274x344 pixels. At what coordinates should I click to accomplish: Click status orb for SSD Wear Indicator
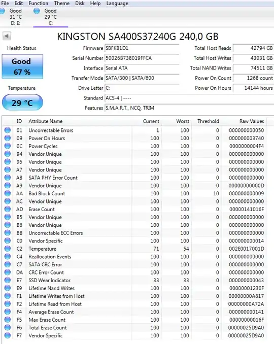8,280
